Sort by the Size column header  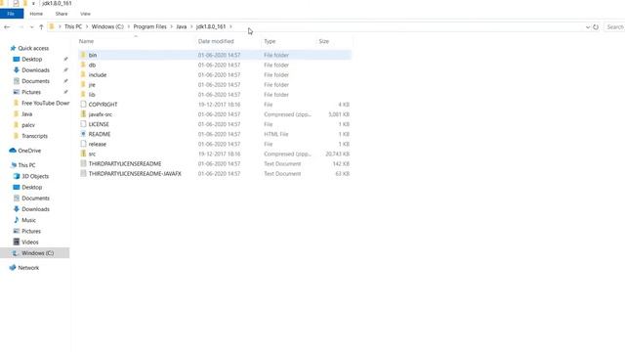[x=324, y=41]
